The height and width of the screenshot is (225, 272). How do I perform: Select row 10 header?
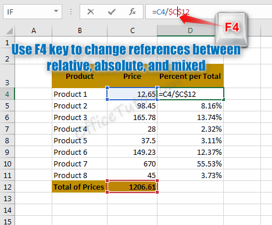click(7, 164)
